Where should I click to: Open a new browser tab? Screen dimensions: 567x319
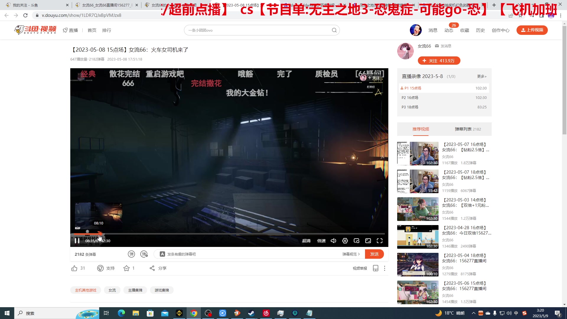click(x=494, y=5)
